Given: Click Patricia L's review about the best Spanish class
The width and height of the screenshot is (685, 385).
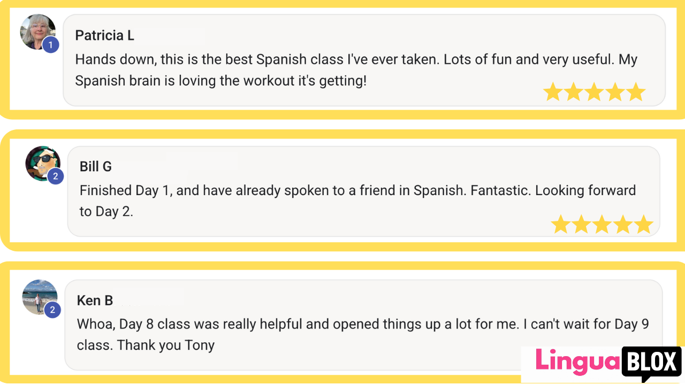Looking at the screenshot, I should click(x=356, y=70).
